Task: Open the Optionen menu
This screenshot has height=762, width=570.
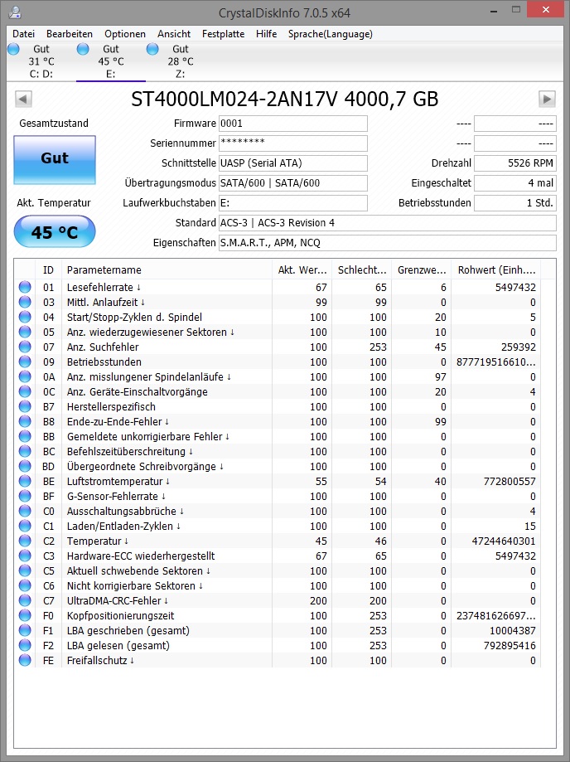Action: pyautogui.click(x=125, y=33)
